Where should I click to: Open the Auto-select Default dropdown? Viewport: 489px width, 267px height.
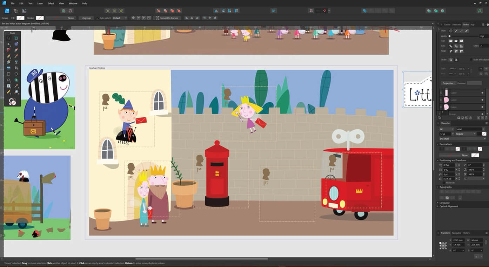pos(120,18)
